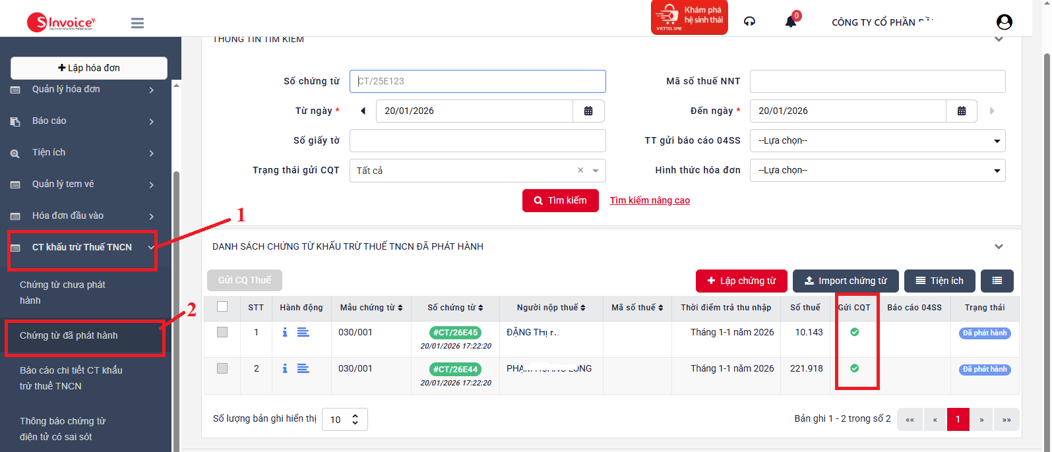Toggle select-all checkbox in table header
The image size is (1052, 452).
click(x=222, y=306)
